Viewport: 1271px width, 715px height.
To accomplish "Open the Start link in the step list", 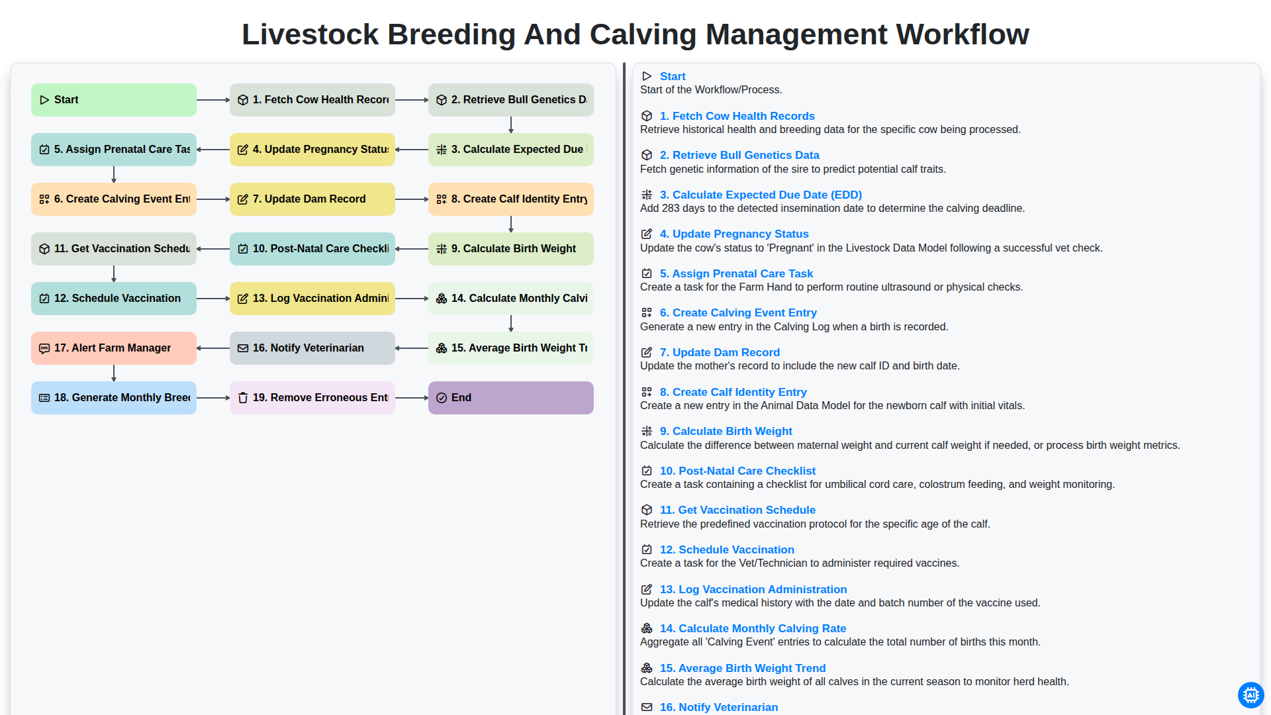I will click(x=673, y=76).
